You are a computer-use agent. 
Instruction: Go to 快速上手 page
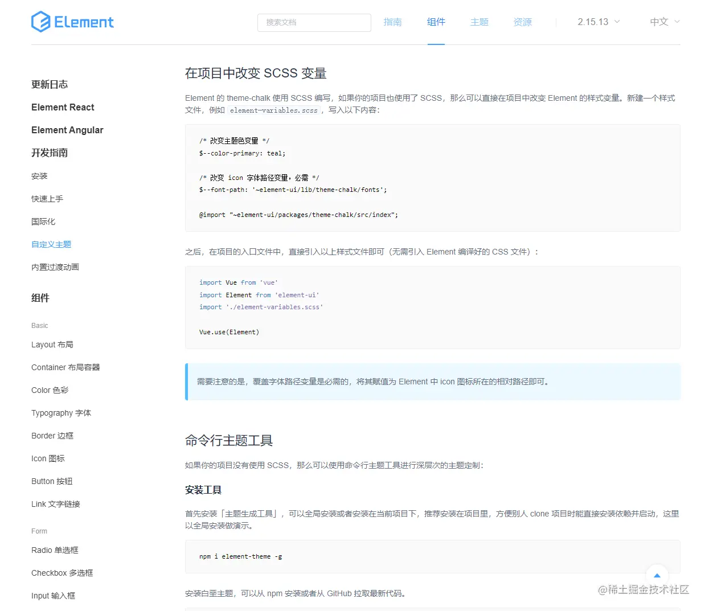click(x=47, y=199)
